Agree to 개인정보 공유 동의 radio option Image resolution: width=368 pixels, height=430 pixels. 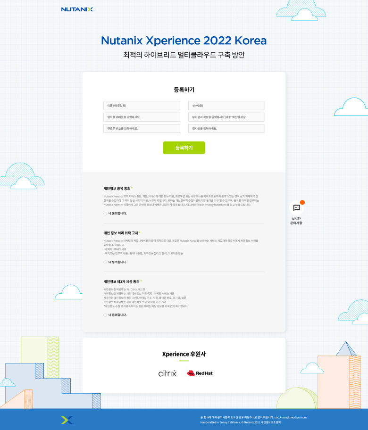tap(105, 214)
